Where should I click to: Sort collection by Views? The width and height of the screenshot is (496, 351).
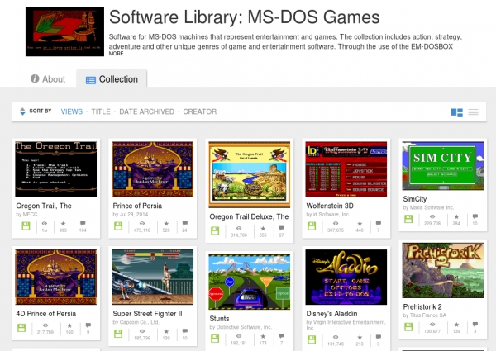click(71, 111)
